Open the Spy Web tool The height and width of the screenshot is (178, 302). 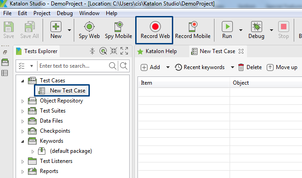89,30
